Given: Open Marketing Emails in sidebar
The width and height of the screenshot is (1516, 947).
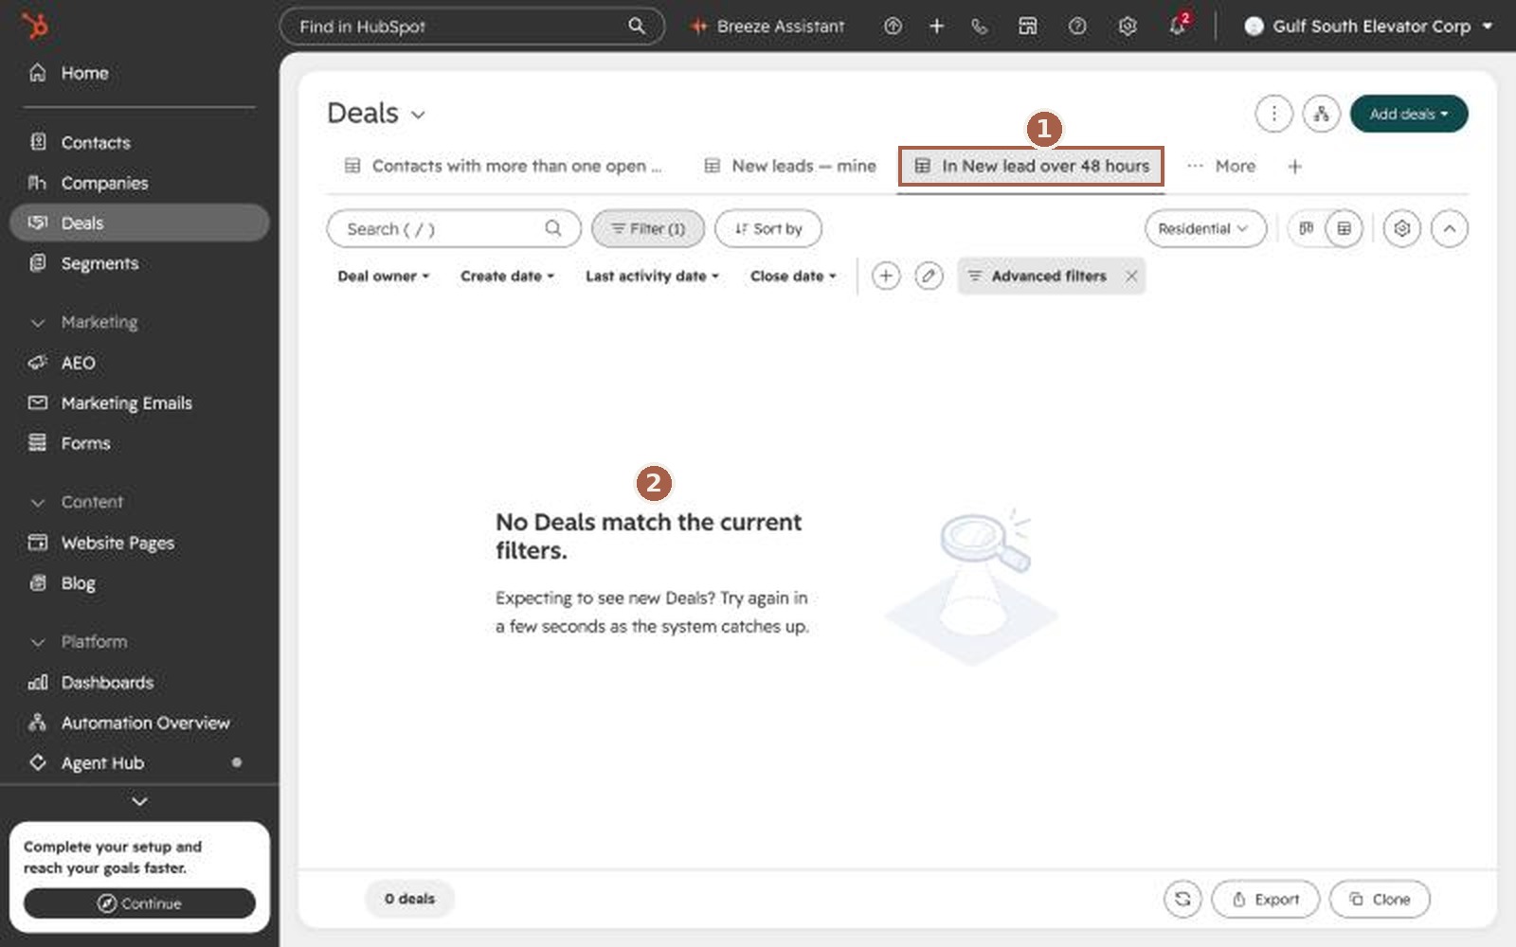Looking at the screenshot, I should (x=139, y=402).
